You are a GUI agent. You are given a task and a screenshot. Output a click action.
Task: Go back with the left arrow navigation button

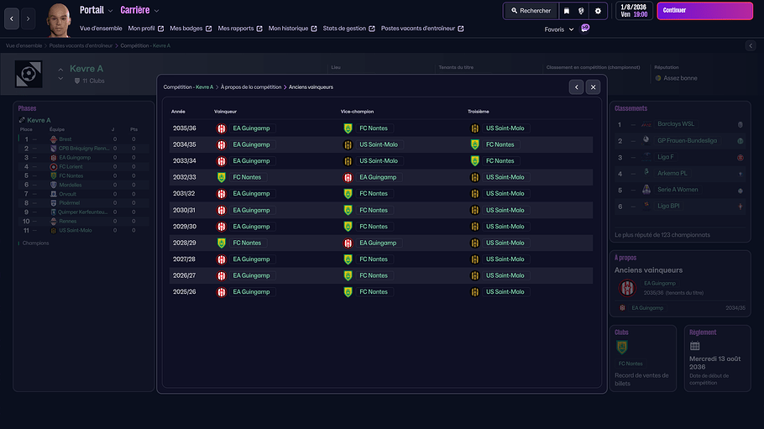click(12, 18)
